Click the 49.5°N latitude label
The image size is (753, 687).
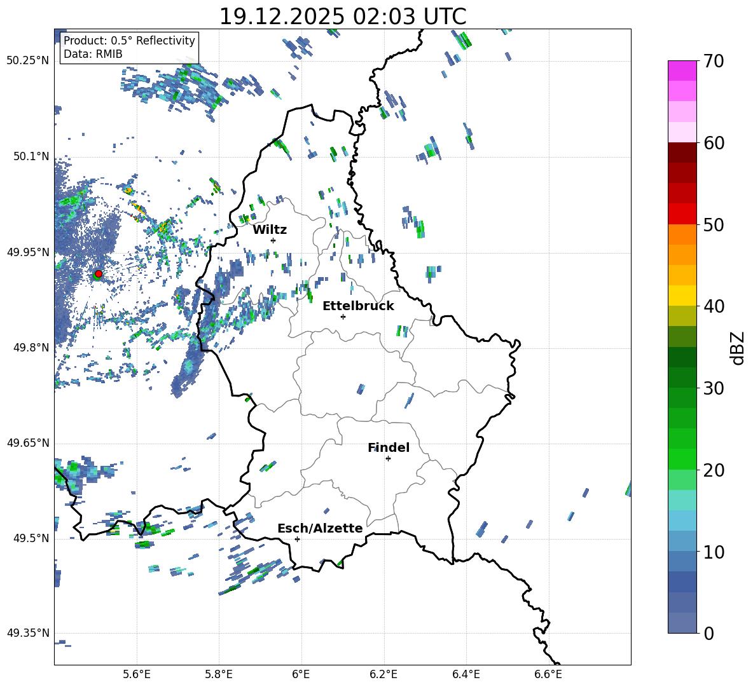[31, 538]
